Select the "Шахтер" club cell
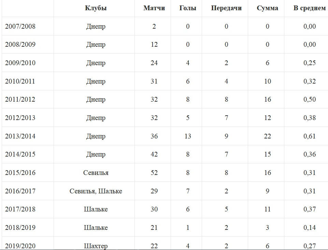Screen dimensions: 328x250 [x=96, y=246]
